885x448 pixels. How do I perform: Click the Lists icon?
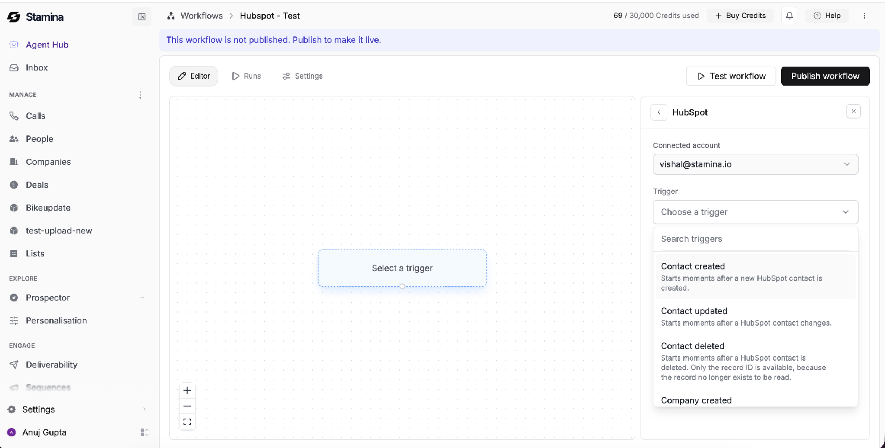click(x=14, y=253)
